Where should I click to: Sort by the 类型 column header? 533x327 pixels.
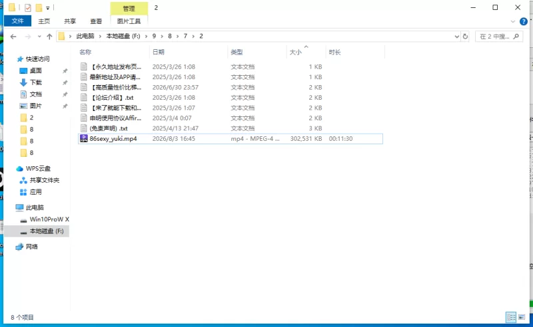(237, 52)
